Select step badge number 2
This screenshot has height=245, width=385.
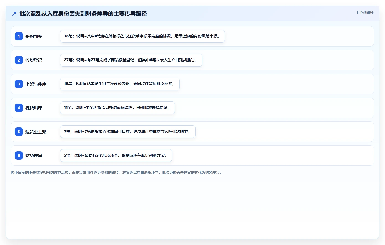(x=19, y=60)
